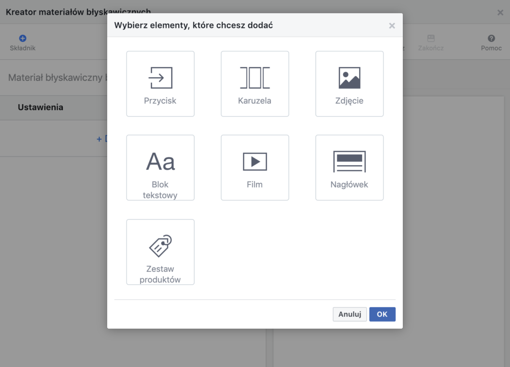Click the Zakończ toolbar icon
The height and width of the screenshot is (367, 510).
431,38
